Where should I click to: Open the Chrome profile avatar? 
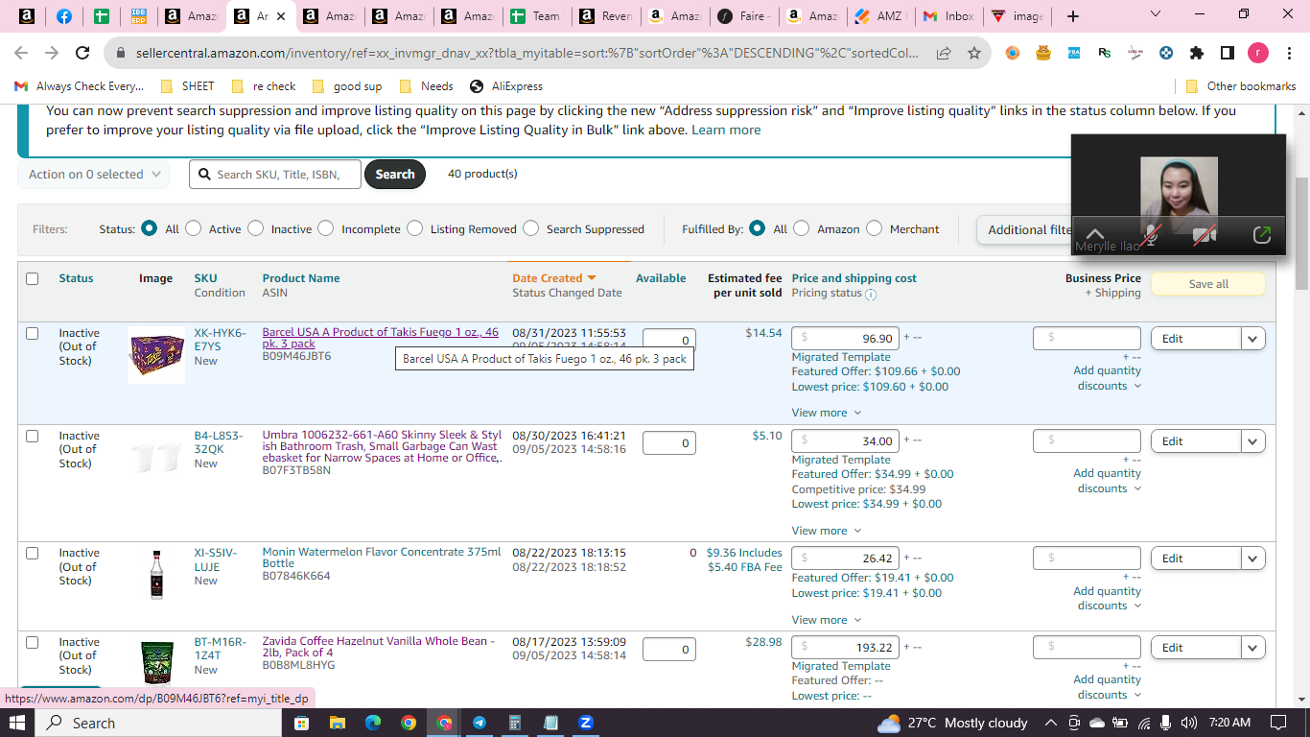coord(1257,53)
